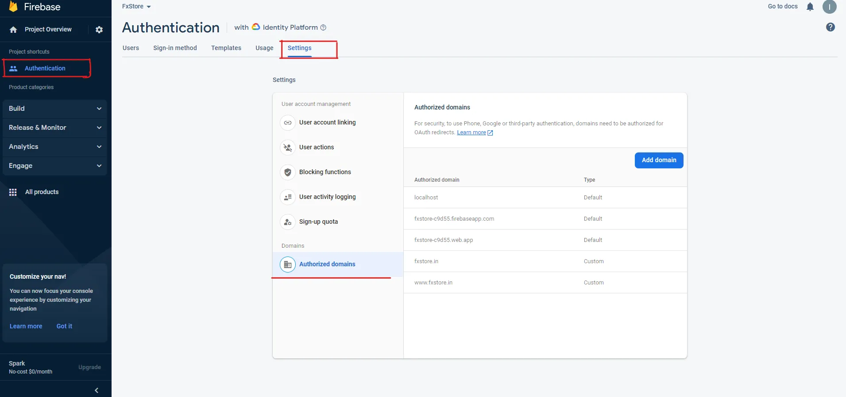Select Authorized domains menu item
The height and width of the screenshot is (397, 846).
point(338,265)
